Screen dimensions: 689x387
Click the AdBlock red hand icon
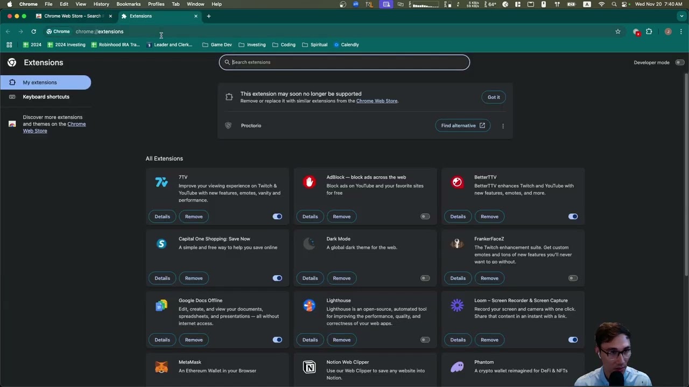[309, 182]
